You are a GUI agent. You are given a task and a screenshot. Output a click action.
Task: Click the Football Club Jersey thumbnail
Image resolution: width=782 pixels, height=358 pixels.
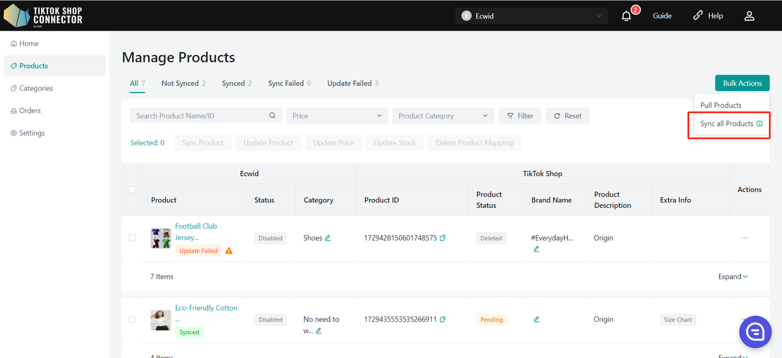[x=161, y=238]
